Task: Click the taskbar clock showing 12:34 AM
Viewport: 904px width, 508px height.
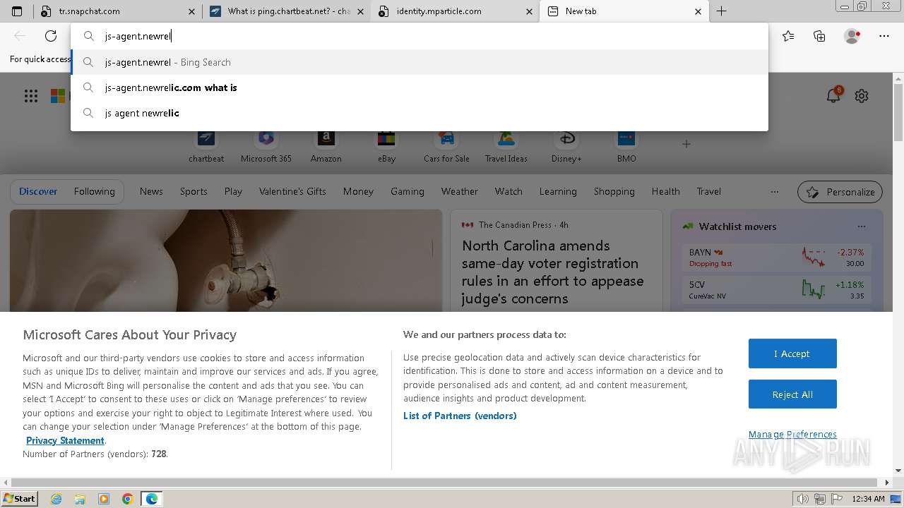Action: coord(868,499)
